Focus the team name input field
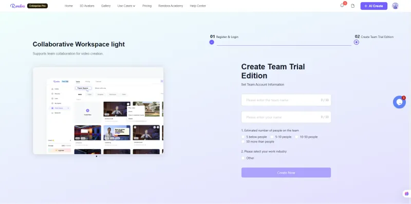 coord(286,100)
